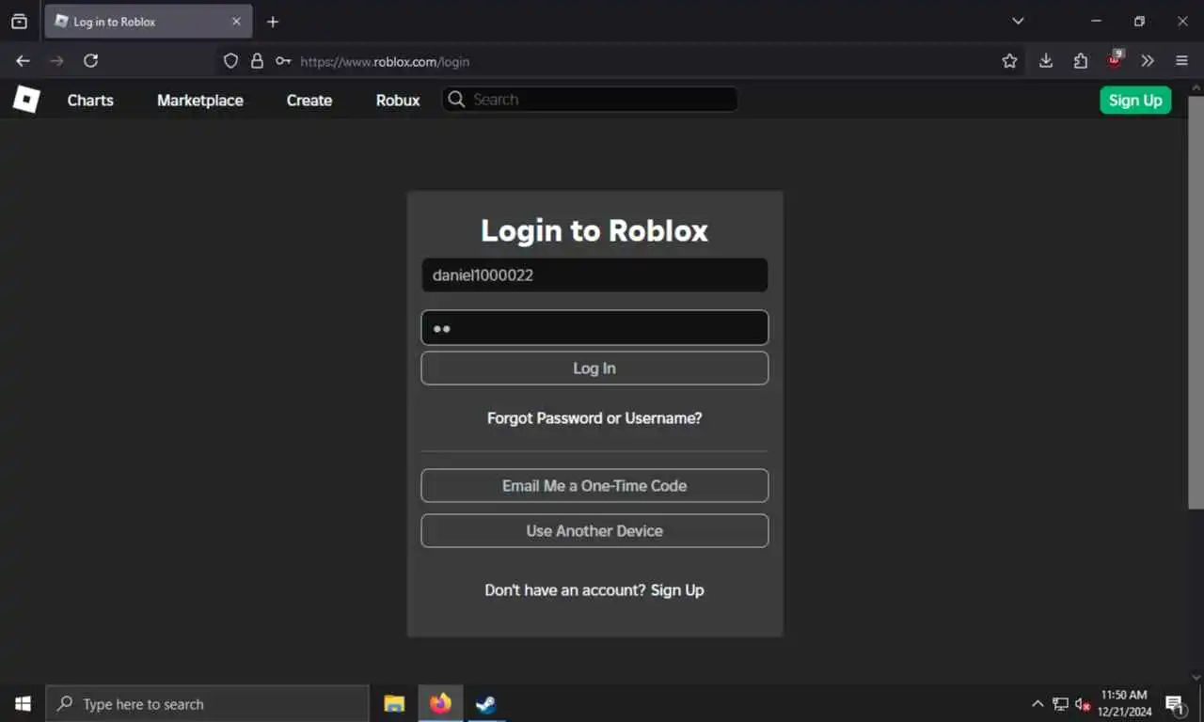Reload the page with the refresh icon
Image resolution: width=1204 pixels, height=722 pixels.
coord(90,61)
